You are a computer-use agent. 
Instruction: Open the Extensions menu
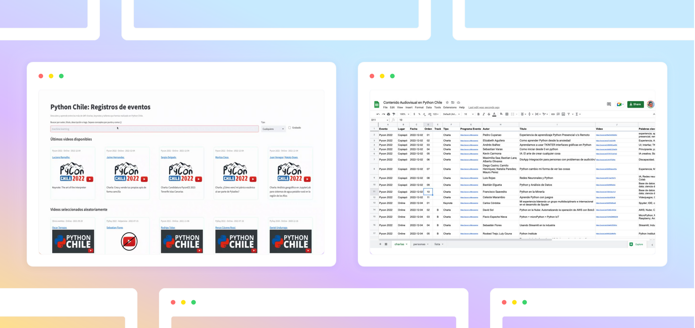point(450,107)
